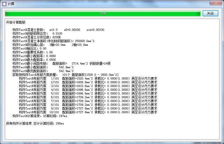The height and width of the screenshot is (144, 224).
Task: Click the 开始计算配筋 heading line
Action: (x=16, y=22)
